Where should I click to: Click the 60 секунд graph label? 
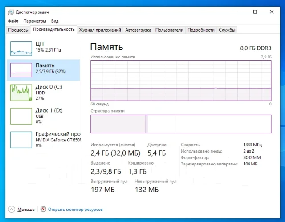[100, 104]
